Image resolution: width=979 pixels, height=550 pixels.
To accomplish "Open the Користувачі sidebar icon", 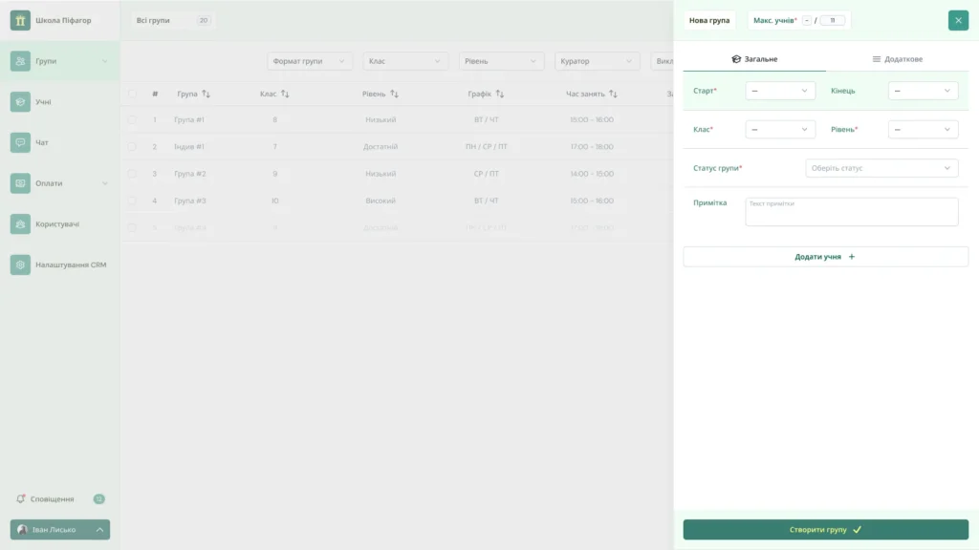I will tap(20, 223).
